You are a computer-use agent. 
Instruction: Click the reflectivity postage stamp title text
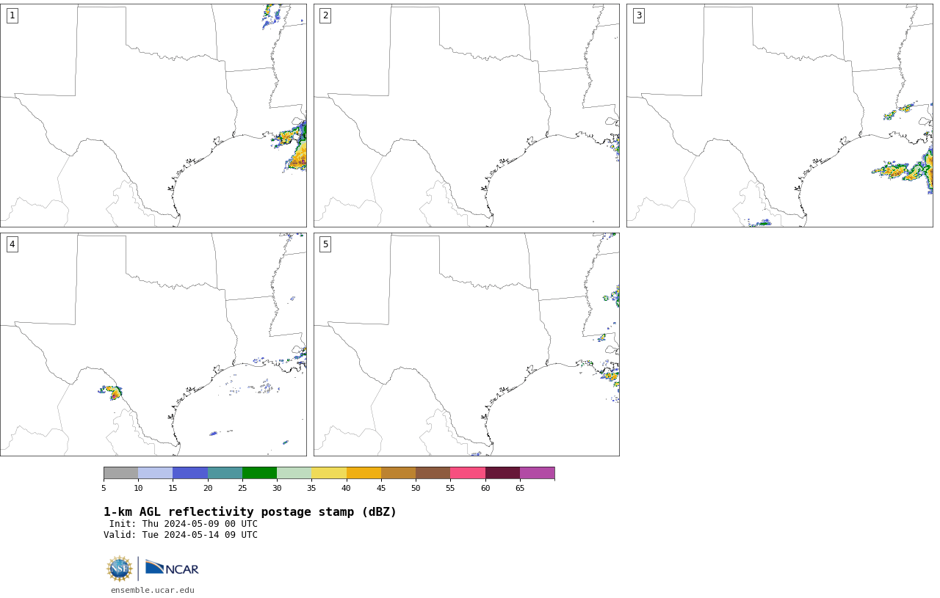click(x=250, y=512)
